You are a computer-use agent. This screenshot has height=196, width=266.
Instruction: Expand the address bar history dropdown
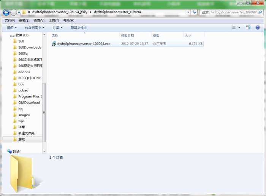(x=188, y=12)
